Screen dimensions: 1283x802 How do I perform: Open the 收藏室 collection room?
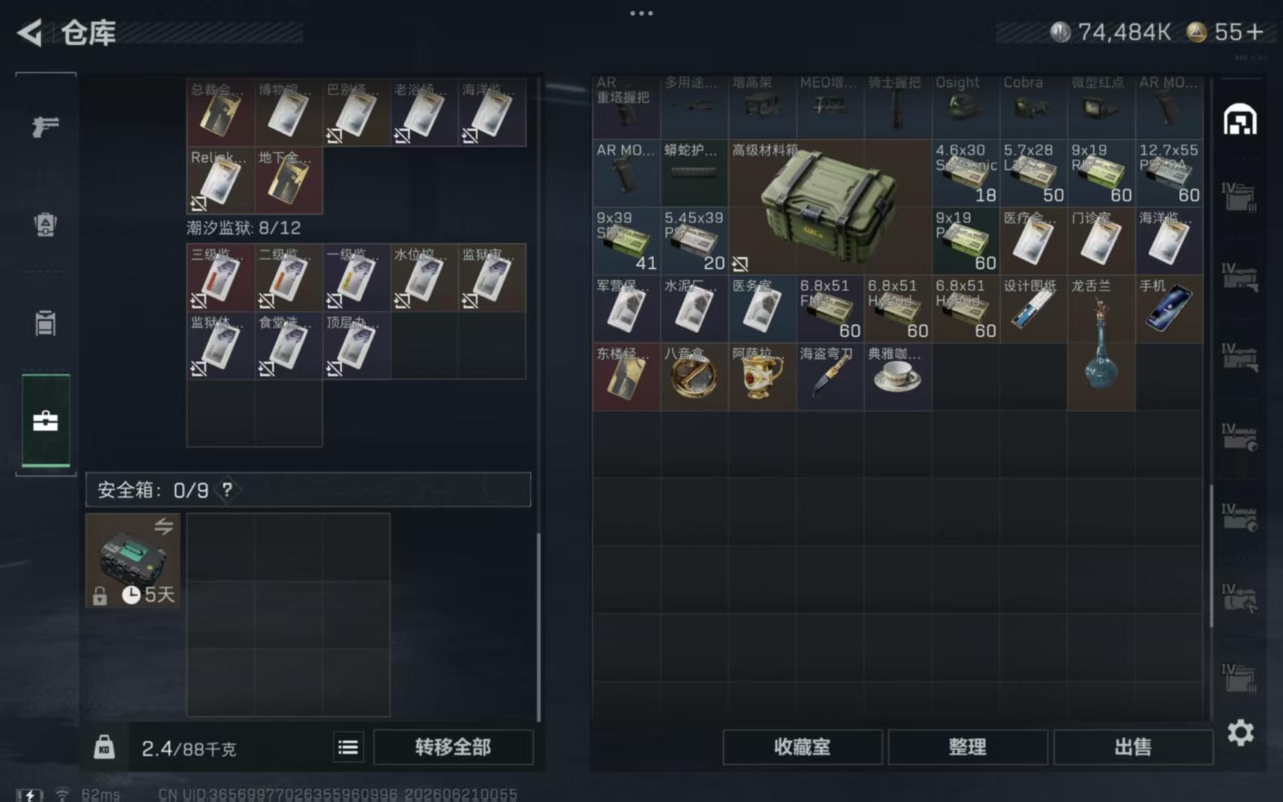click(x=803, y=747)
